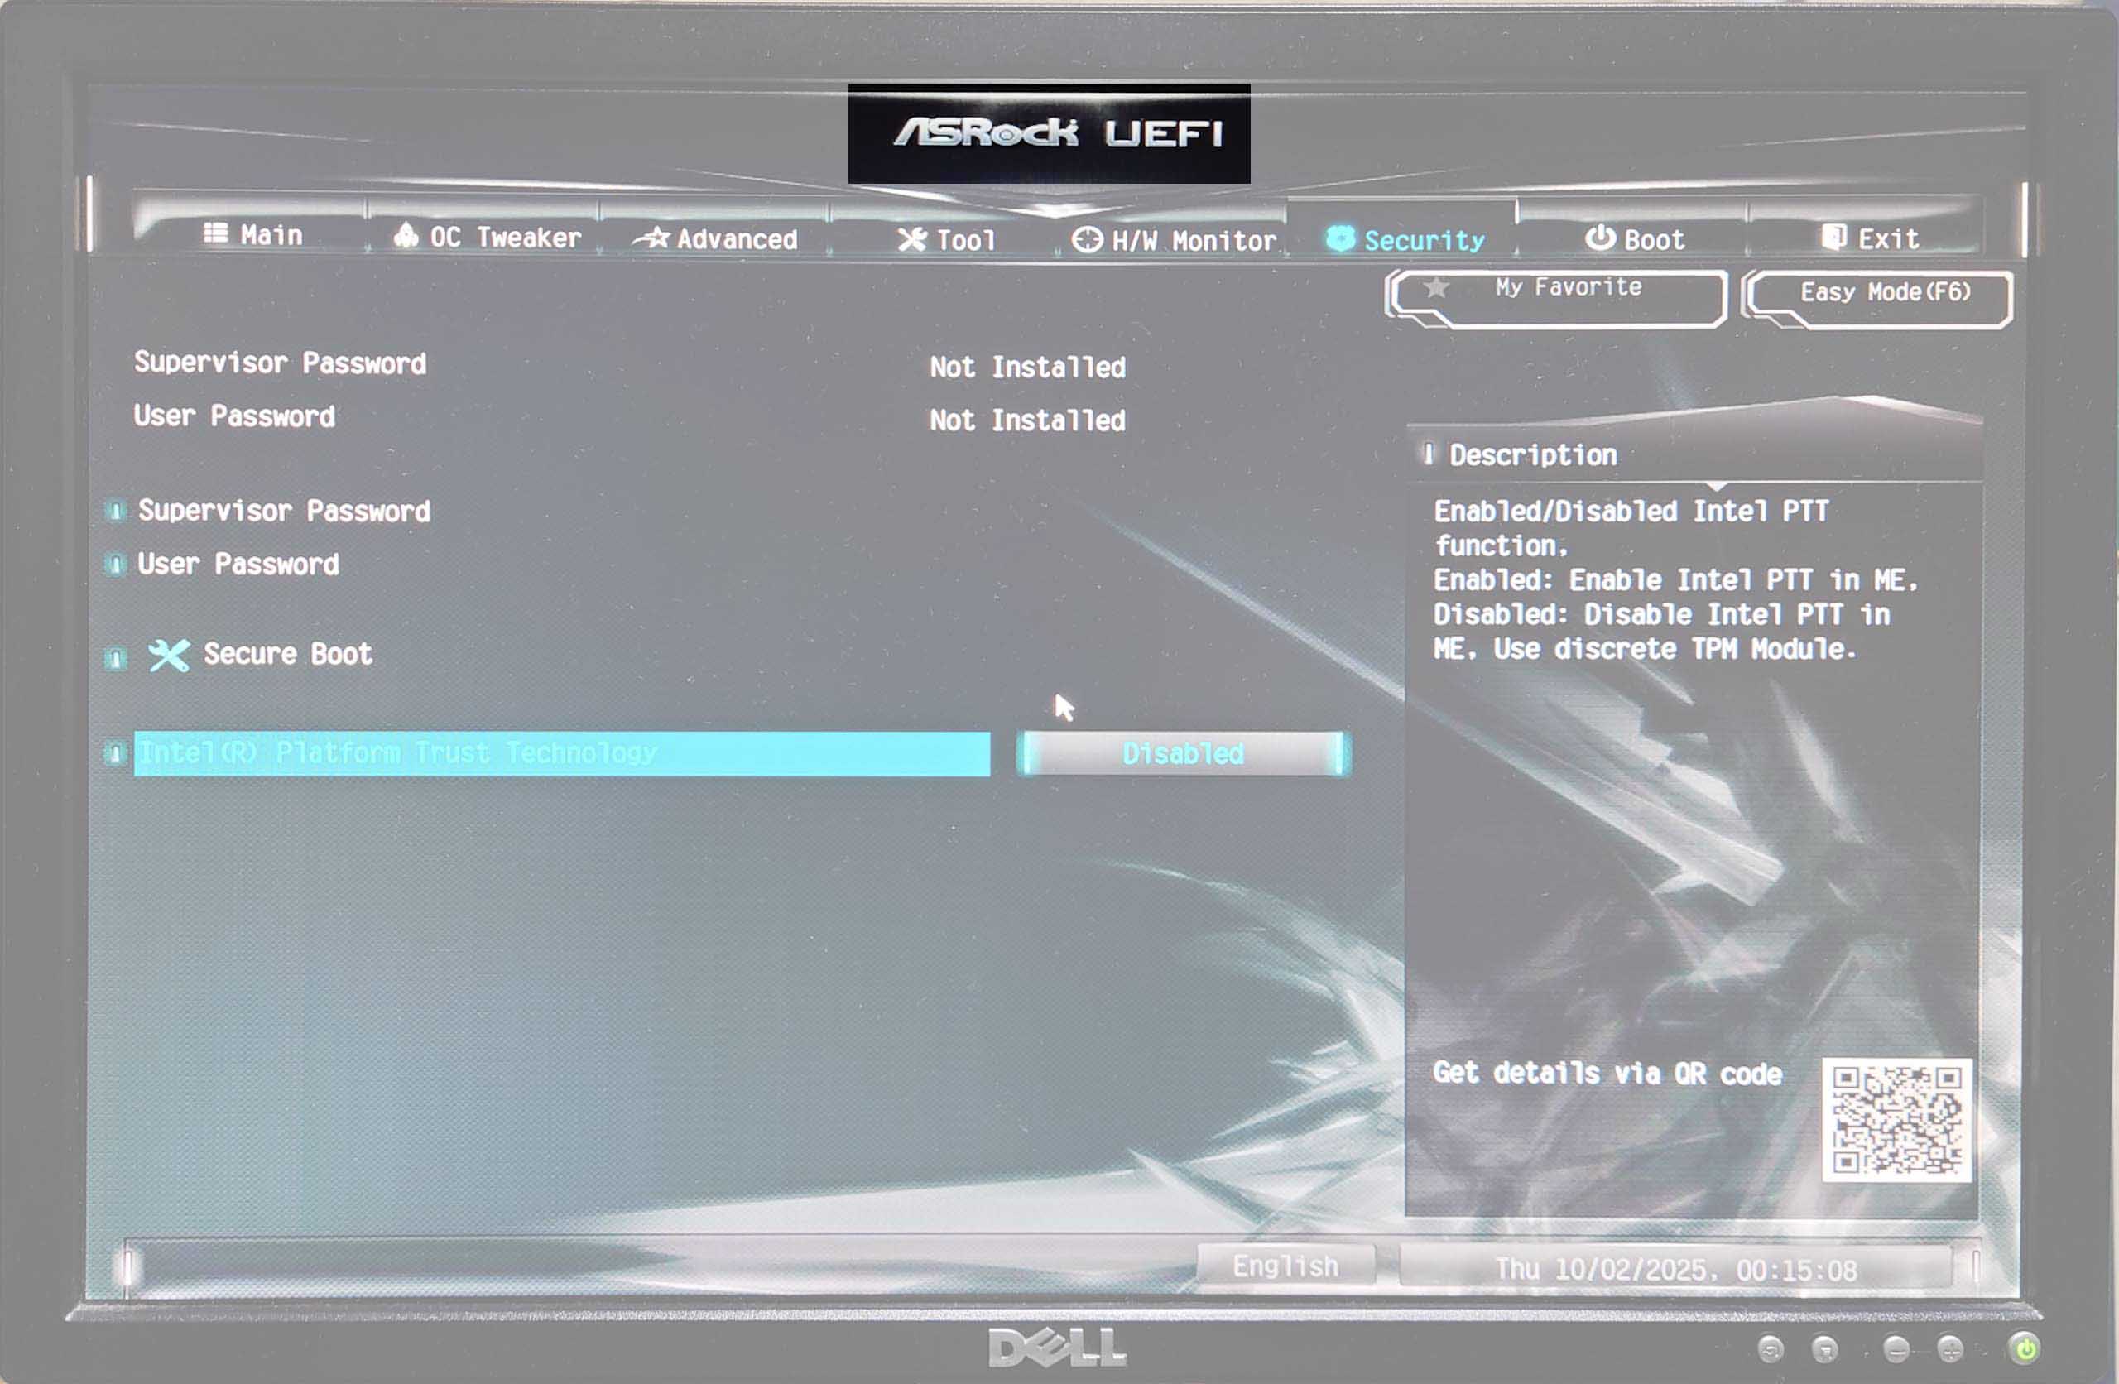
Task: Click the info marker beside Secure Boot
Action: click(115, 657)
